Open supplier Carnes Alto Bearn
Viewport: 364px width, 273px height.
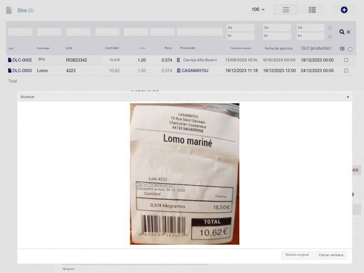click(200, 60)
